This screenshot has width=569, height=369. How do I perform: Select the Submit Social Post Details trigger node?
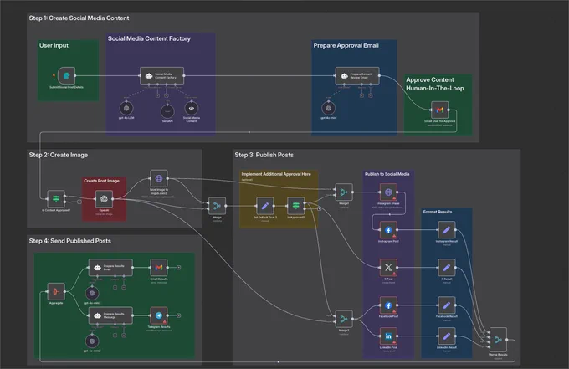click(x=66, y=76)
